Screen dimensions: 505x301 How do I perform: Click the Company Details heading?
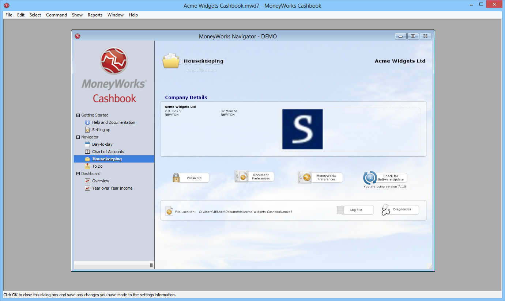[186, 98]
